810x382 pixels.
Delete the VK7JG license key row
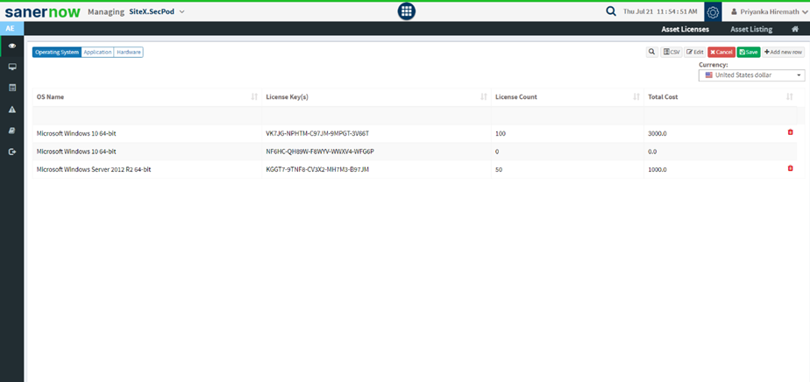(790, 132)
